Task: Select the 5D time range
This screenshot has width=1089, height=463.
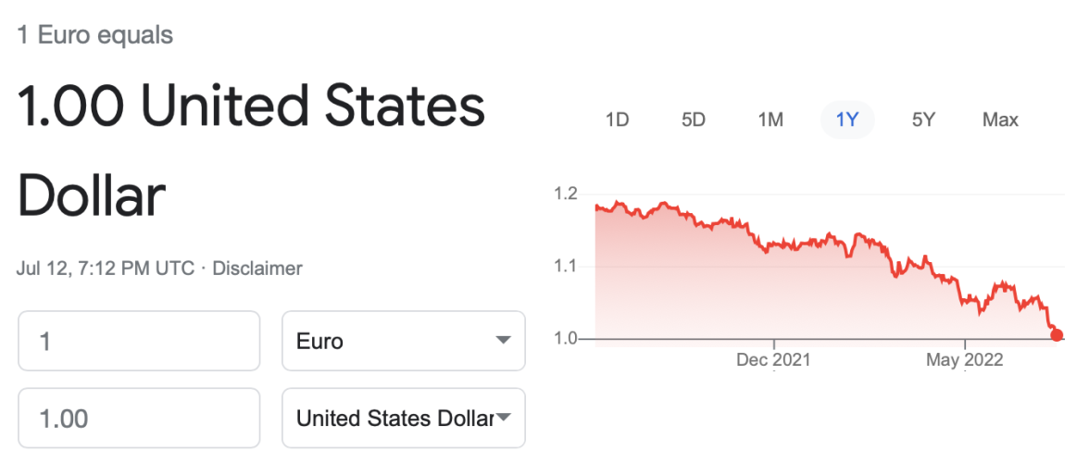Action: tap(694, 119)
